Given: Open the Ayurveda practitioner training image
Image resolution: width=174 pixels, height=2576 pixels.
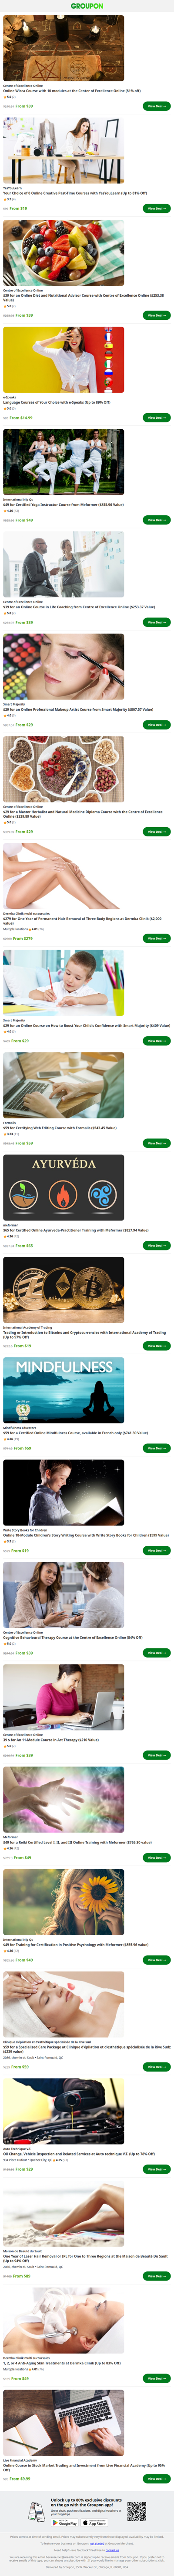Looking at the screenshot, I should (64, 1187).
